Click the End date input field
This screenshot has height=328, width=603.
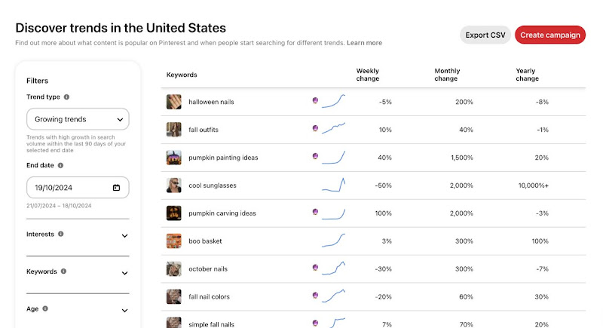click(x=78, y=188)
